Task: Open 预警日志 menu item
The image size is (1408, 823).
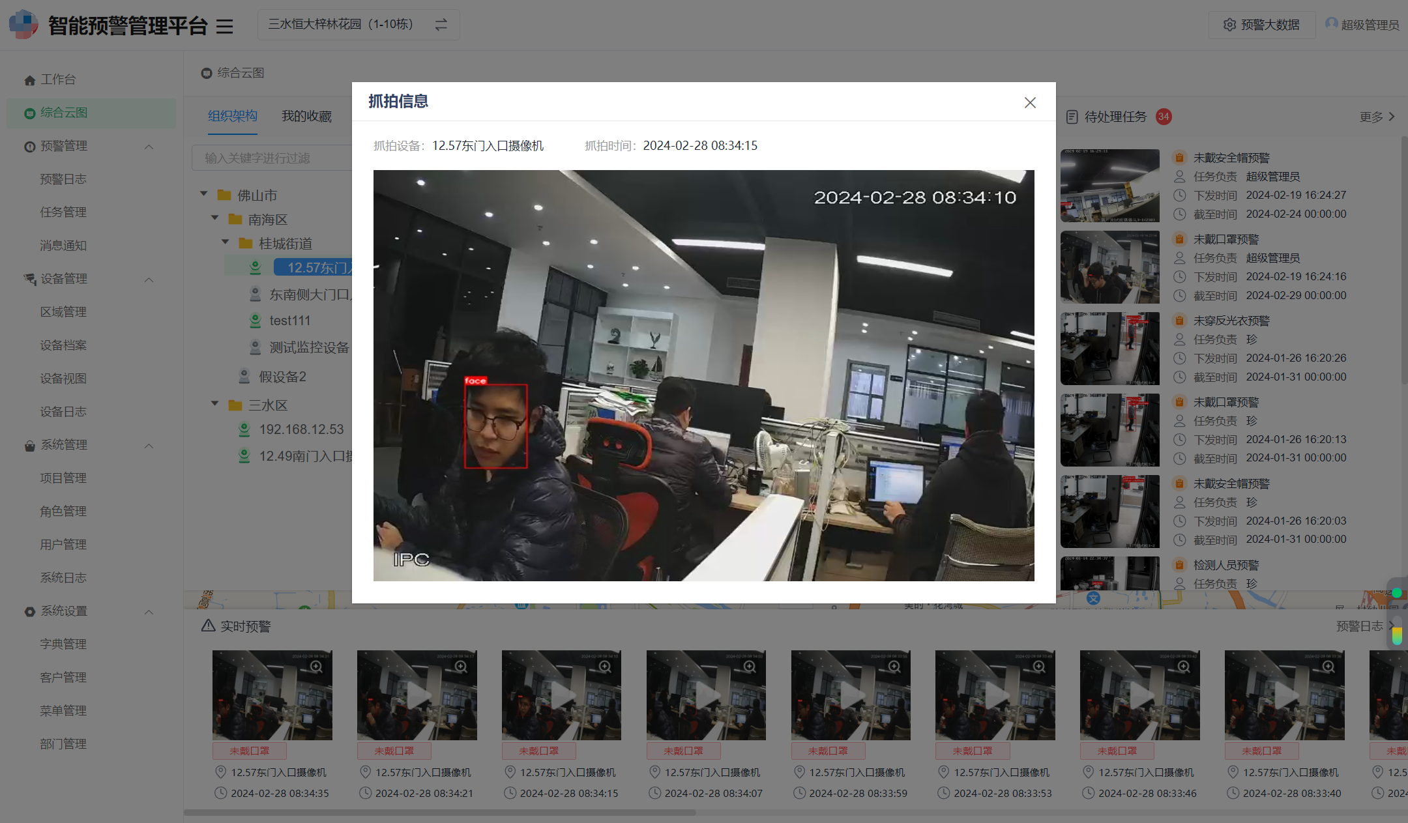Action: 63,179
